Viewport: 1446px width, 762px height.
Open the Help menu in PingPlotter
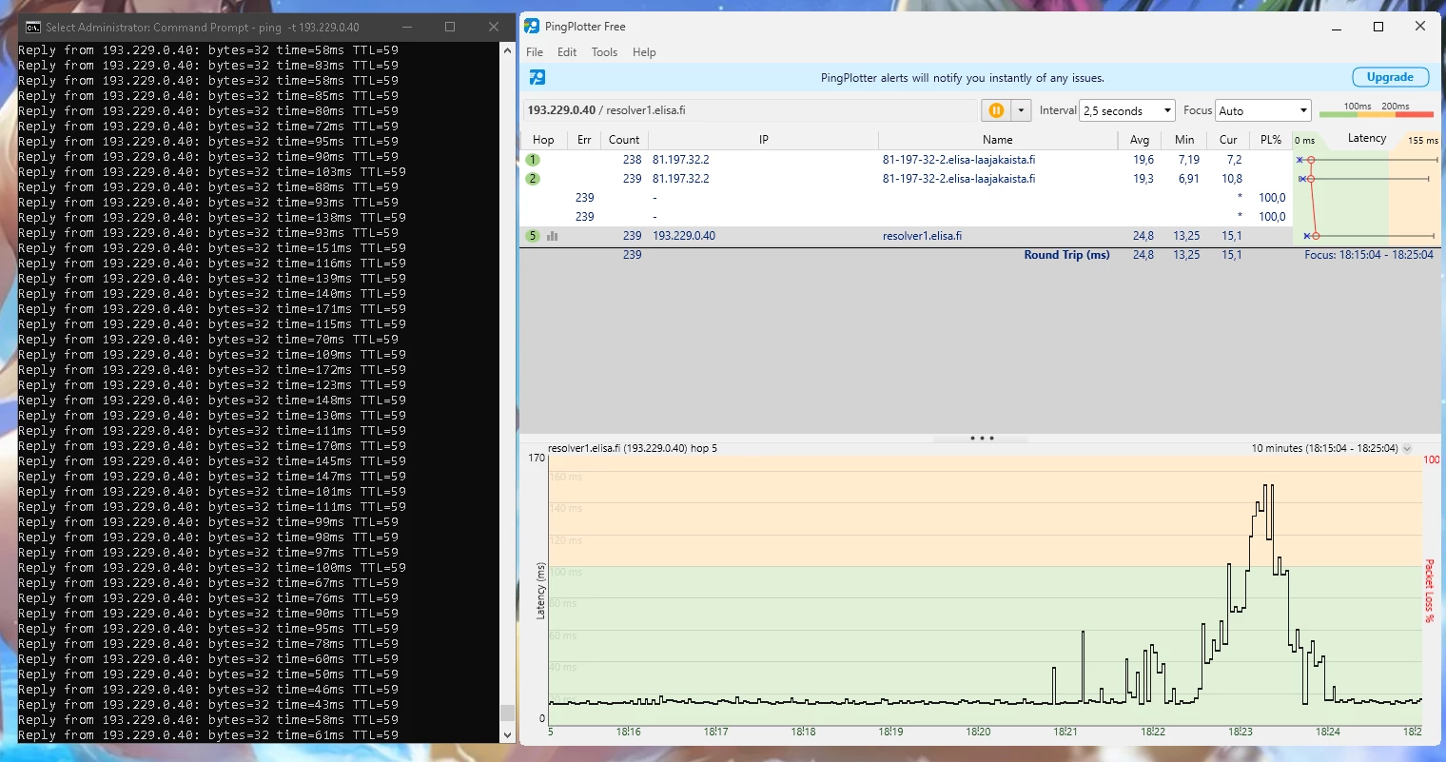pyautogui.click(x=644, y=52)
